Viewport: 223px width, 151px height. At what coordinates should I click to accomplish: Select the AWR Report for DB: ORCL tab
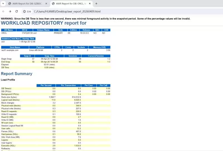coord(71,4)
